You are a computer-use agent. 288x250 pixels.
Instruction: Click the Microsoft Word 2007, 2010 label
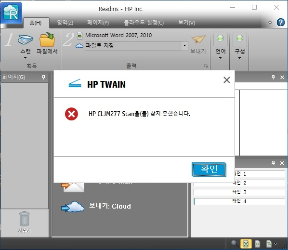coord(118,35)
